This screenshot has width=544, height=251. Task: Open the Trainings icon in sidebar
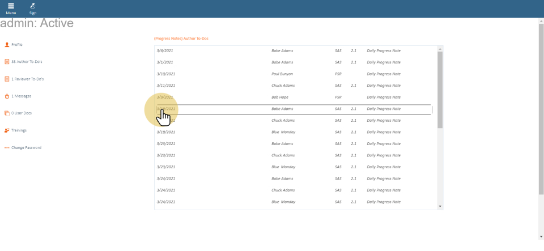(7, 130)
